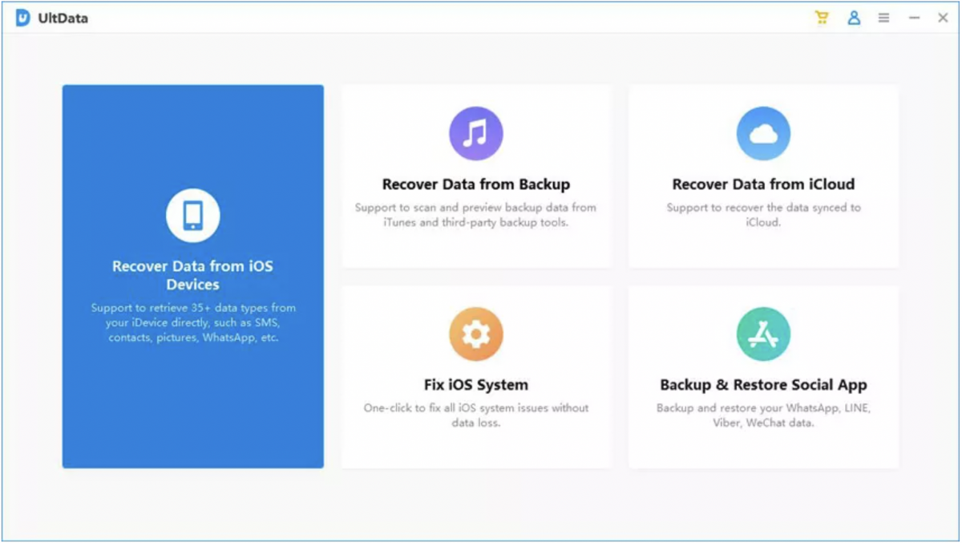Open the hamburger menu in title bar
The image size is (962, 543).
point(883,18)
